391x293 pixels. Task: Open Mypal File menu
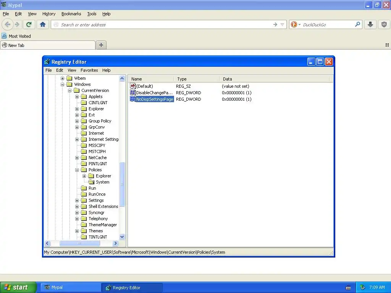point(6,14)
